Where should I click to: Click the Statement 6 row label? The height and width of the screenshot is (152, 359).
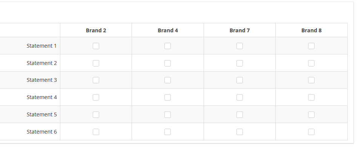(41, 132)
